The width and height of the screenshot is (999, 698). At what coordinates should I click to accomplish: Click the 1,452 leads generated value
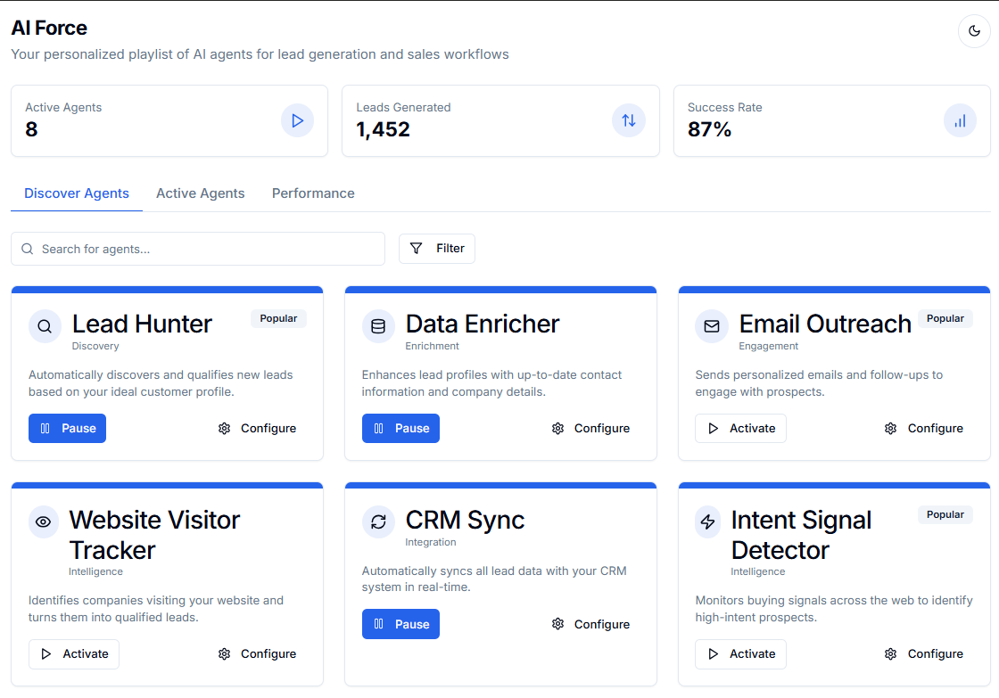point(383,129)
